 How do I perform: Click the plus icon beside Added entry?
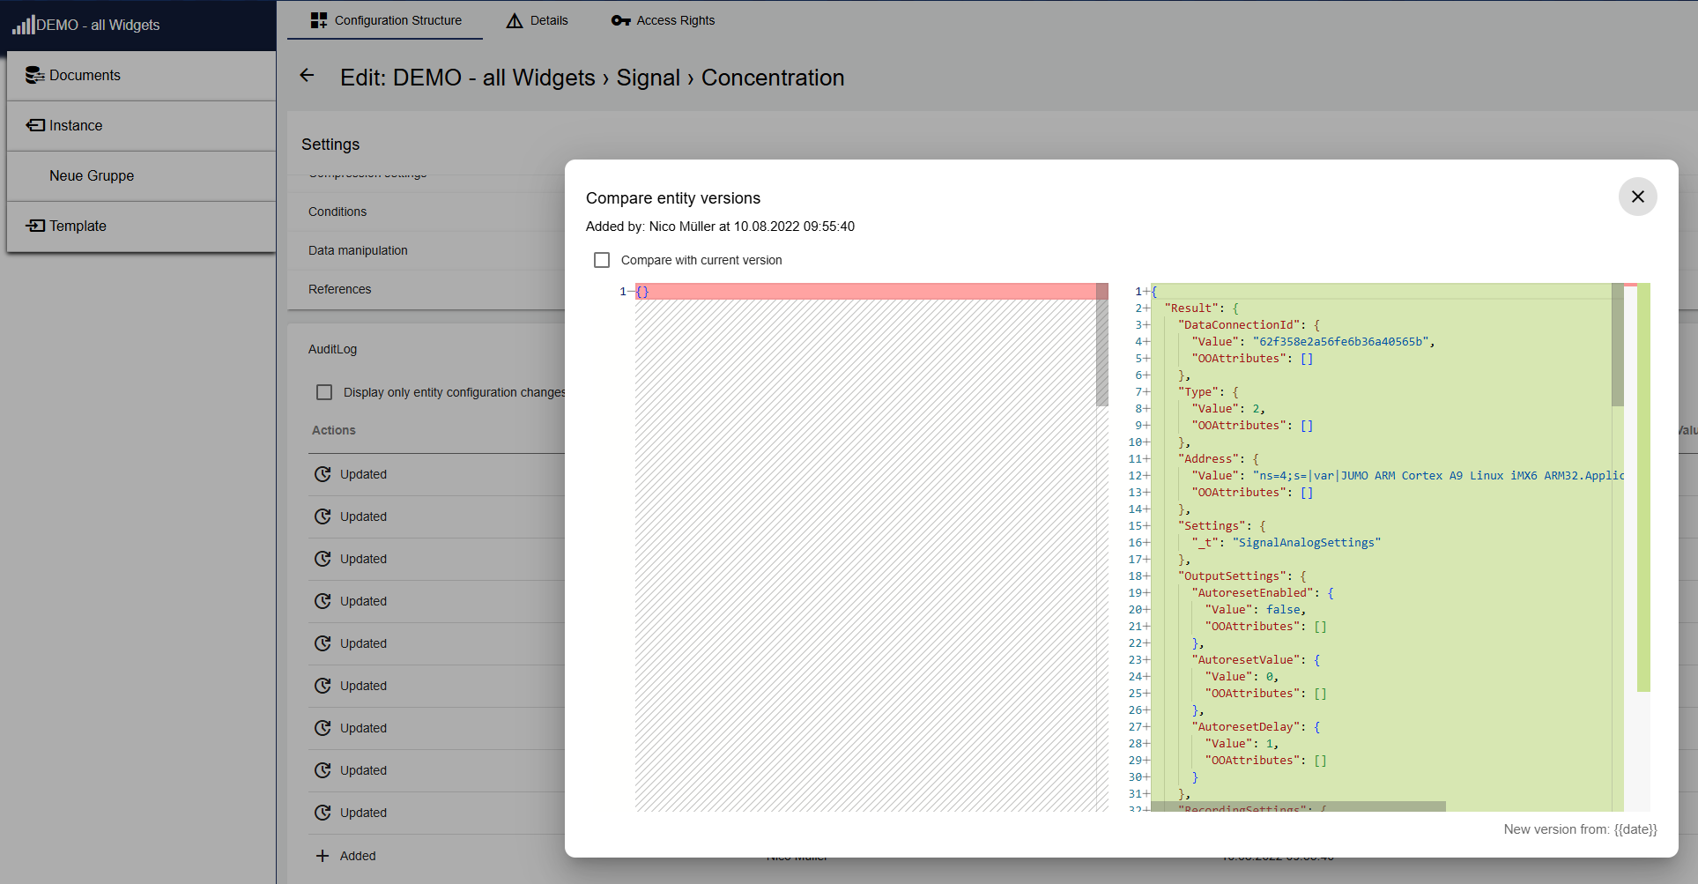323,856
